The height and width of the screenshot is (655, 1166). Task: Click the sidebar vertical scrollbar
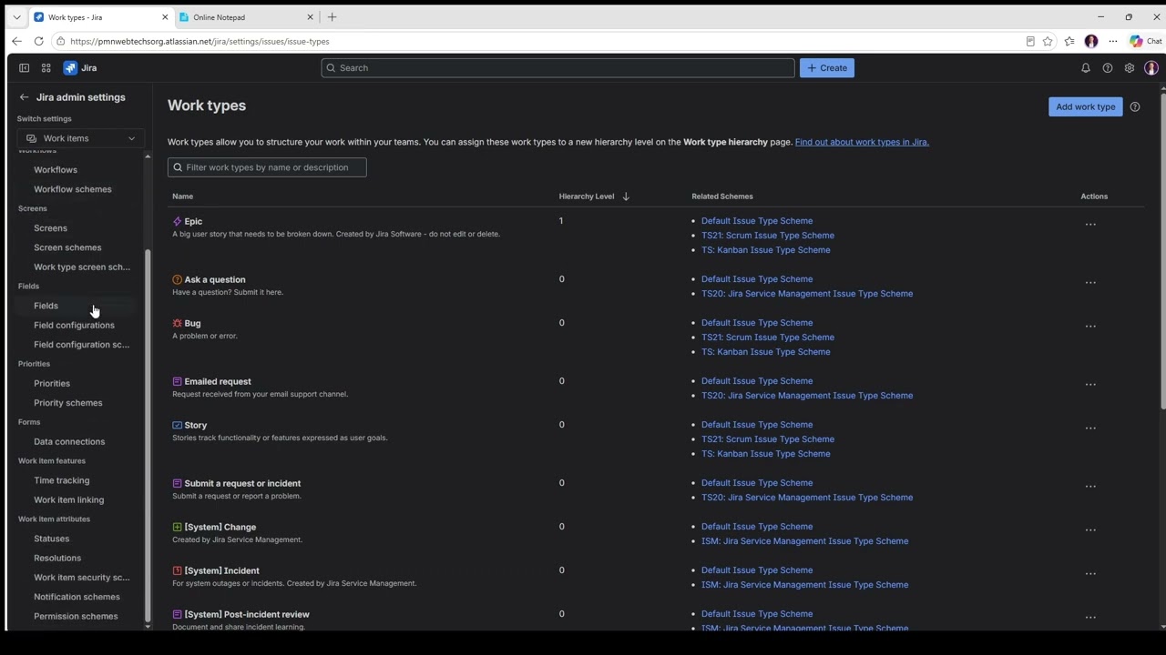[x=148, y=435]
